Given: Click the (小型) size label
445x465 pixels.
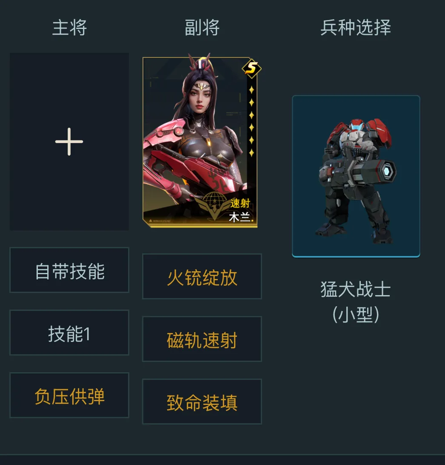Looking at the screenshot, I should [x=356, y=314].
